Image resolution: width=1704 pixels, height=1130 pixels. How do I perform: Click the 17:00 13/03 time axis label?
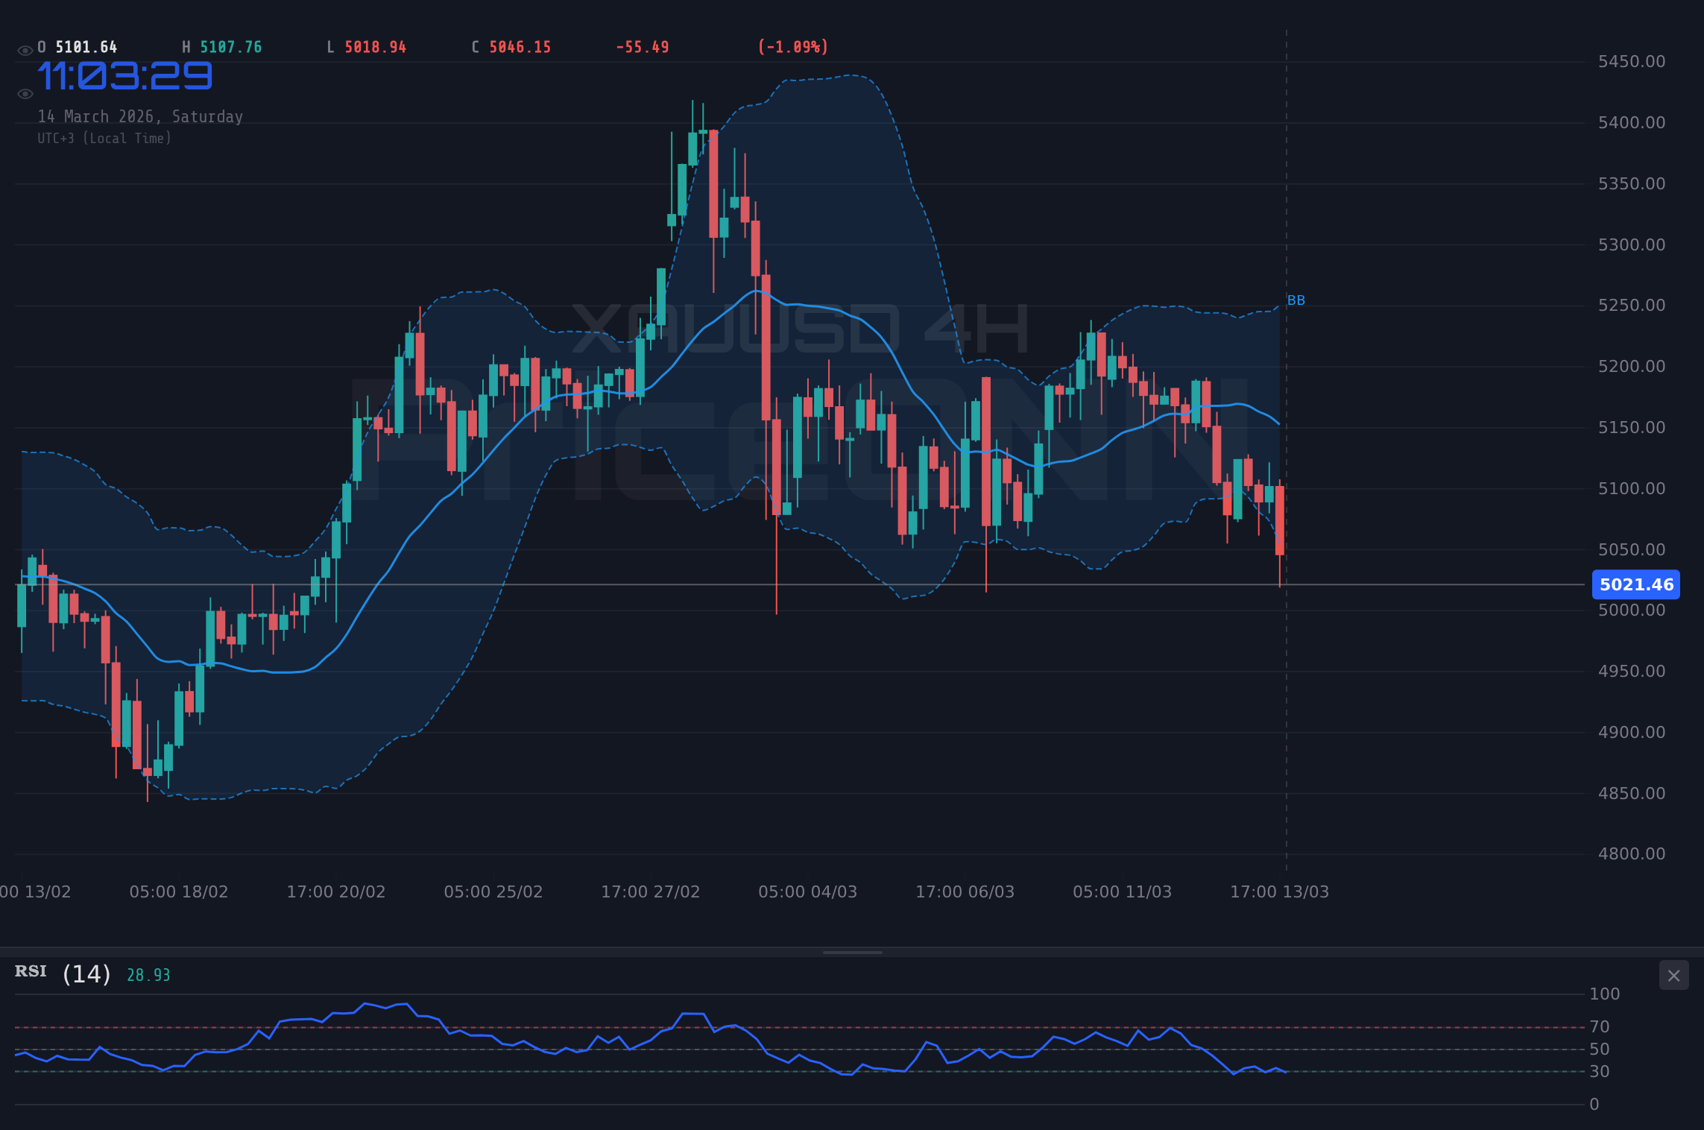point(1279,891)
